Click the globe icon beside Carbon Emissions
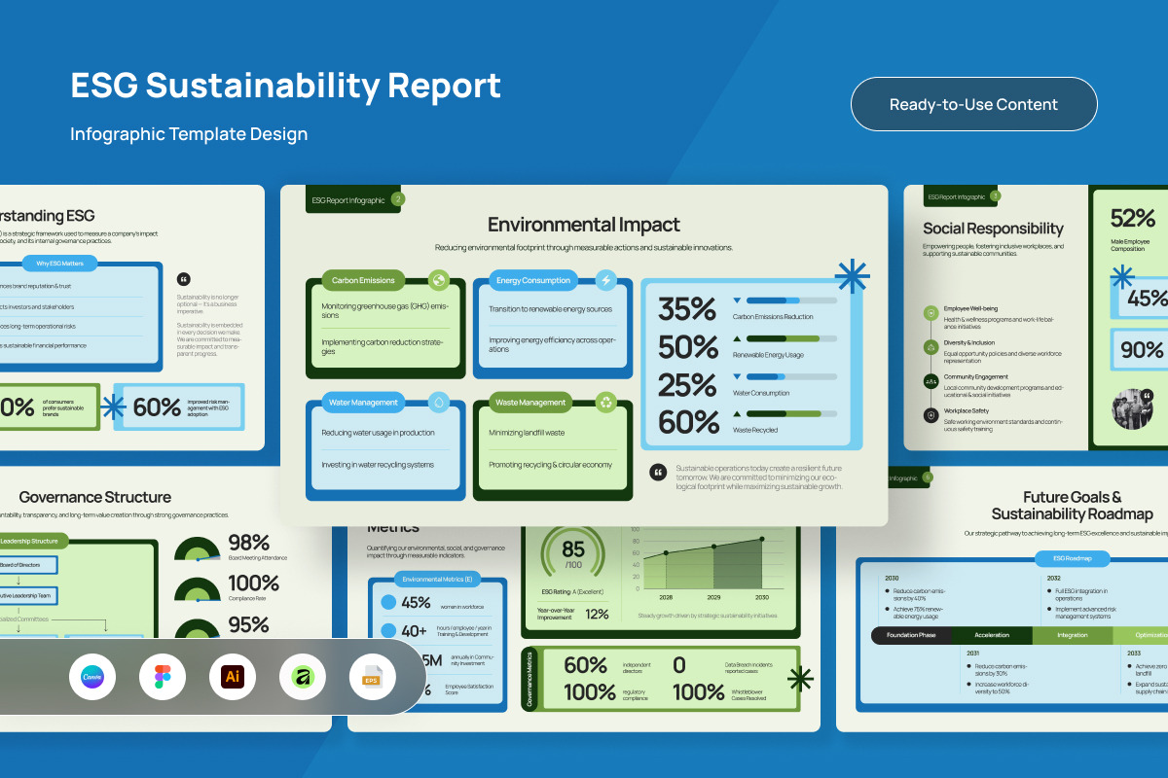Screen dimensions: 1168x778 (x=439, y=280)
